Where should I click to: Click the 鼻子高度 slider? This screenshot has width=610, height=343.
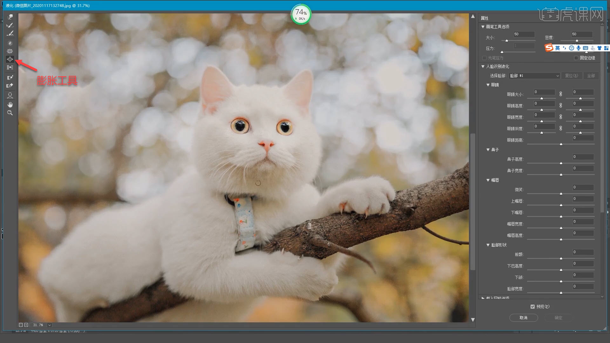click(561, 163)
